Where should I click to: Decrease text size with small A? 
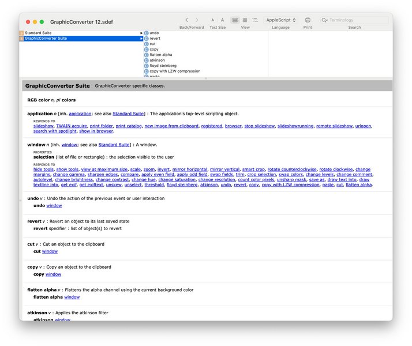click(x=212, y=20)
